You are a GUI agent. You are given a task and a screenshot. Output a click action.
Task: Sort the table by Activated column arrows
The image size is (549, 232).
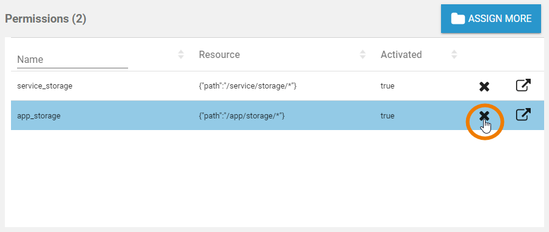[454, 54]
